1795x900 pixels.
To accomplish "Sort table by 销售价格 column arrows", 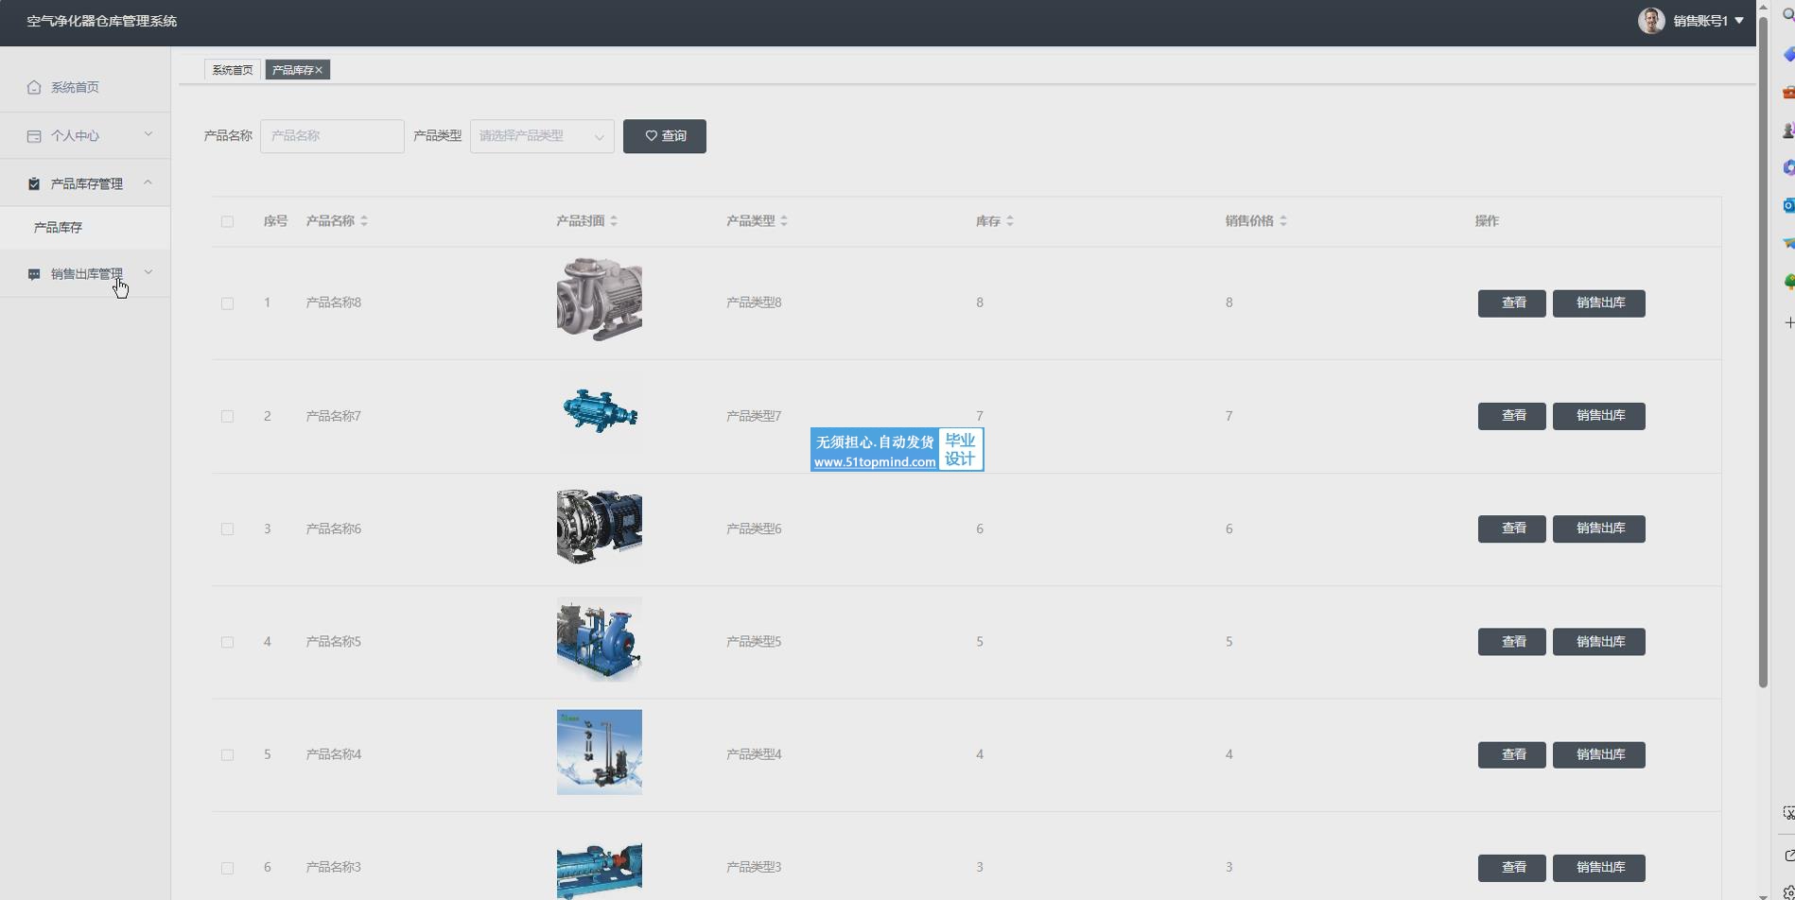I will click(1283, 221).
